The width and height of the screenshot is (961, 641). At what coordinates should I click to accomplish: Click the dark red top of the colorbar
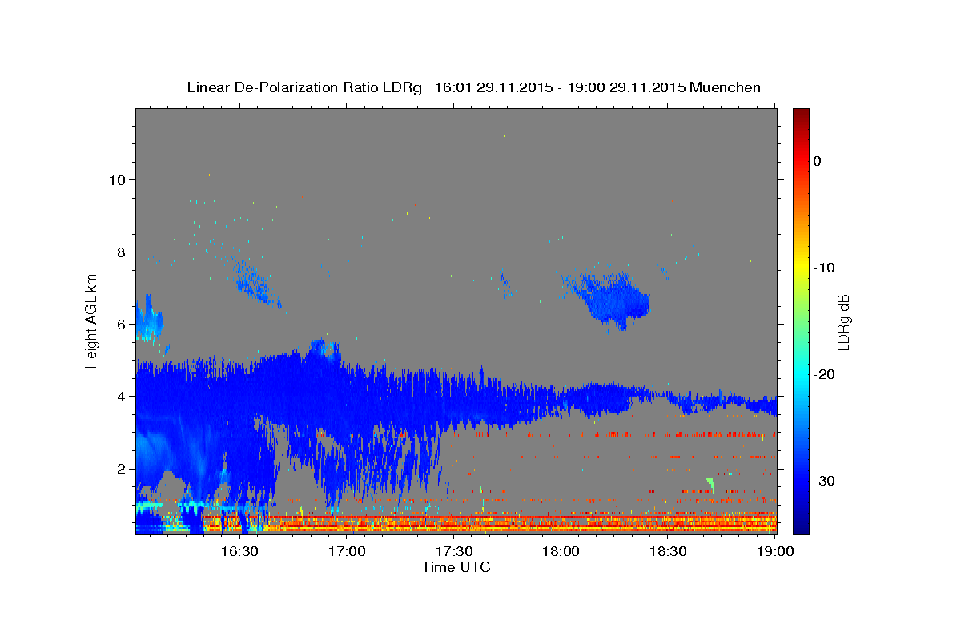click(801, 114)
